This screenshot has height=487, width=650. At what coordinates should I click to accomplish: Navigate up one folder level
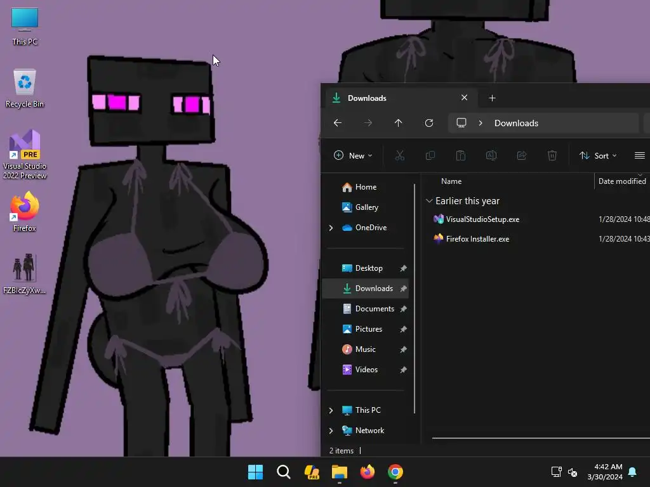tap(398, 123)
